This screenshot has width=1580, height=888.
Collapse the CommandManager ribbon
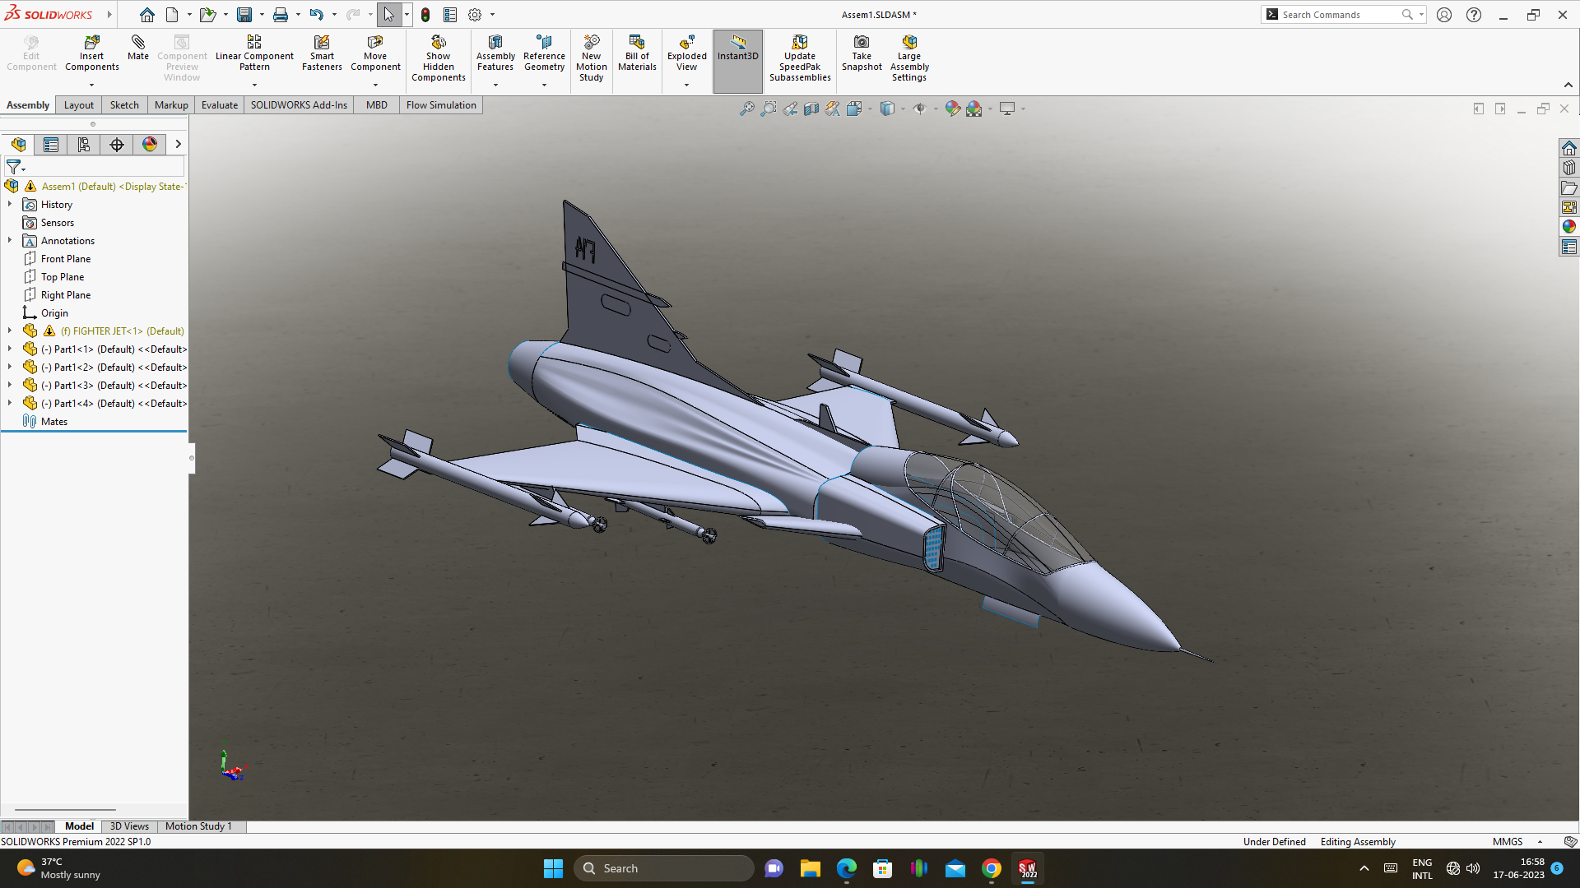(1568, 85)
